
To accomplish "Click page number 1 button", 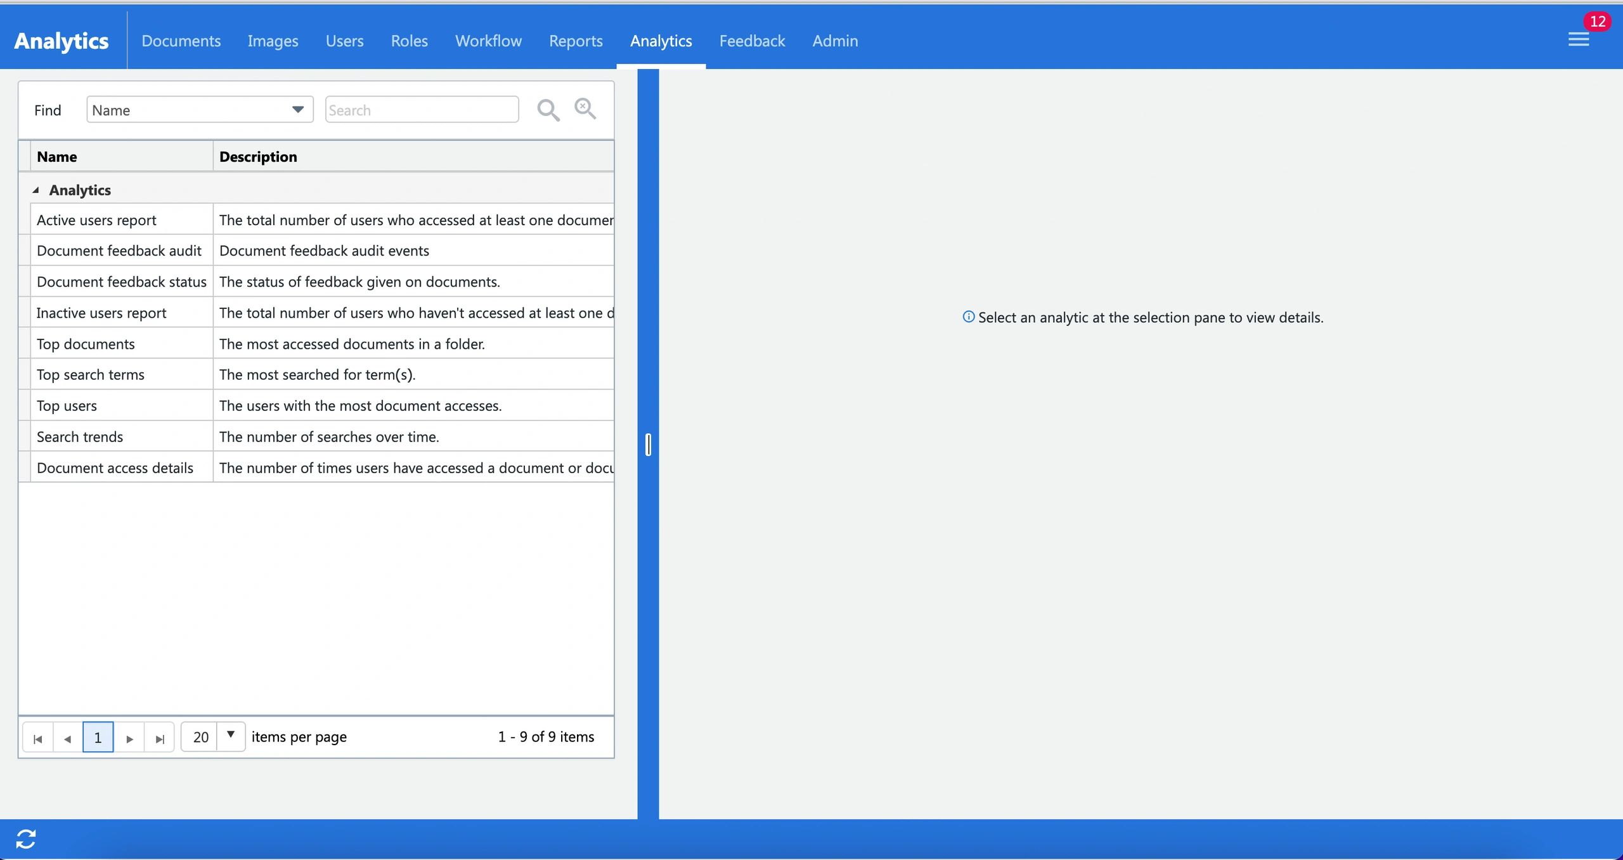I will (98, 738).
